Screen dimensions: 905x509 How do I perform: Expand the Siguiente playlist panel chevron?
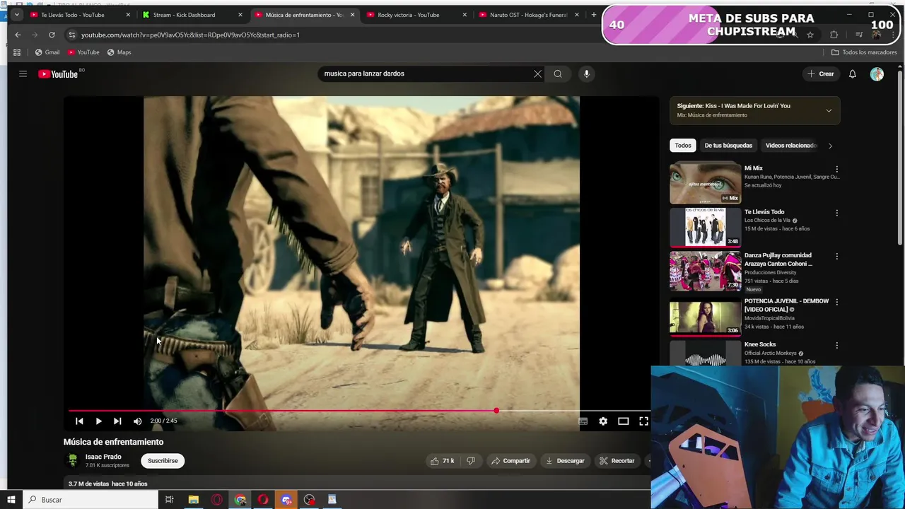[x=829, y=110]
